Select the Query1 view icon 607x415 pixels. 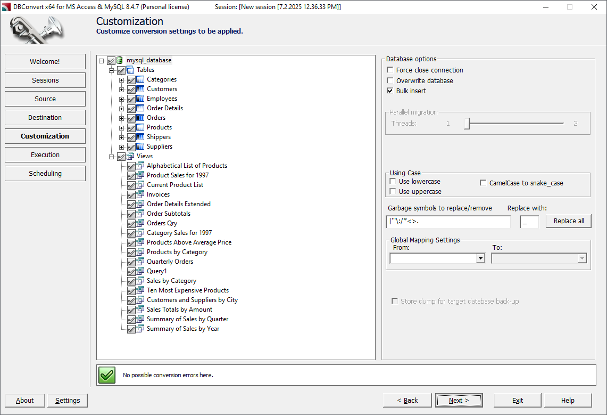tap(139, 271)
